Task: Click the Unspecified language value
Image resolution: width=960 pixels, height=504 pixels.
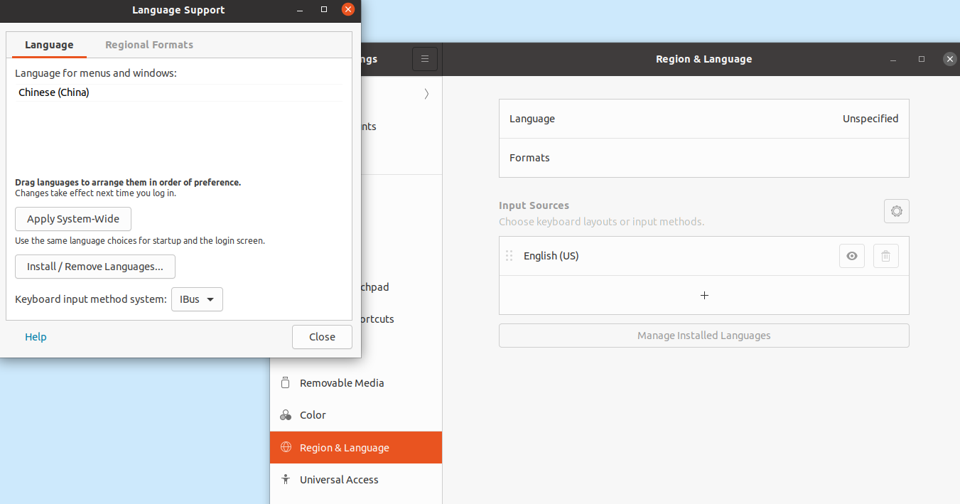Action: point(870,119)
